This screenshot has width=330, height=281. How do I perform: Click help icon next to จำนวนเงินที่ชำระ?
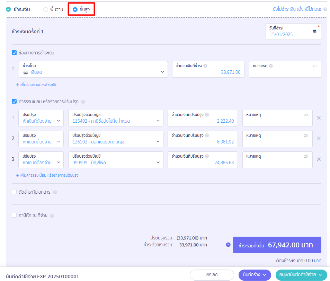click(205, 66)
